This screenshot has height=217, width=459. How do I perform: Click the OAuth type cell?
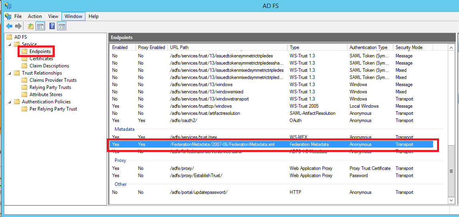click(x=295, y=120)
